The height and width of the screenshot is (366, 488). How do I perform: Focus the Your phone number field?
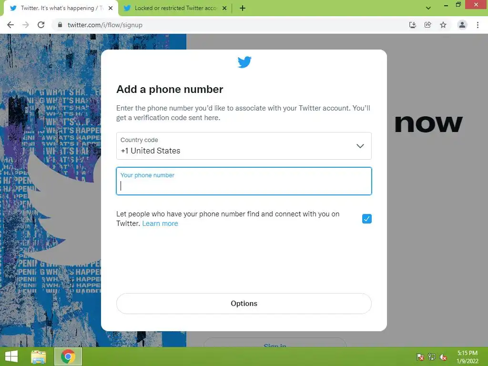click(x=244, y=181)
